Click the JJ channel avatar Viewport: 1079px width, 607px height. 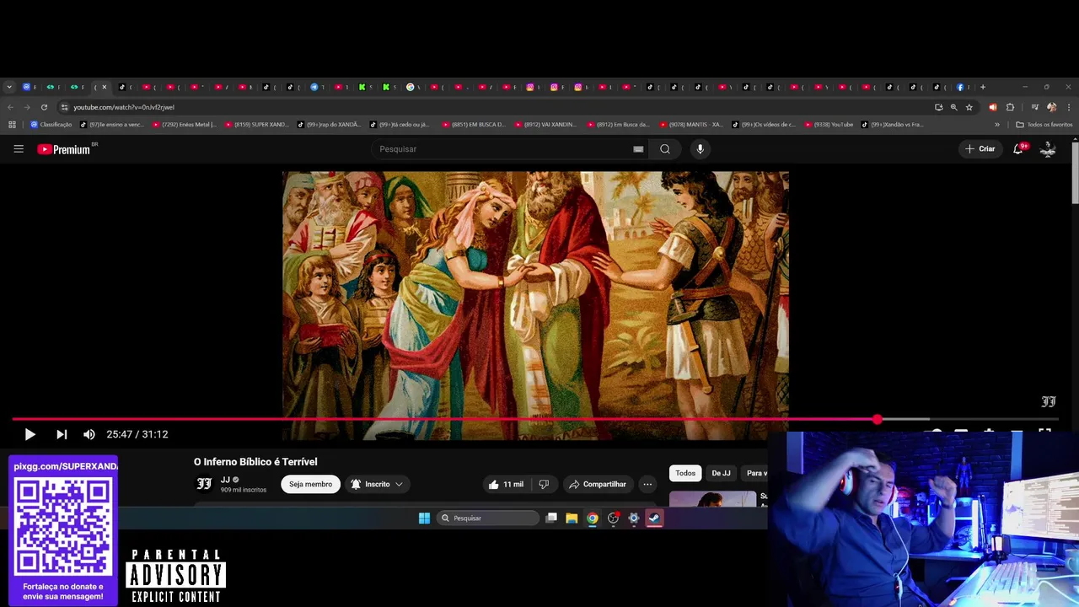(x=204, y=484)
